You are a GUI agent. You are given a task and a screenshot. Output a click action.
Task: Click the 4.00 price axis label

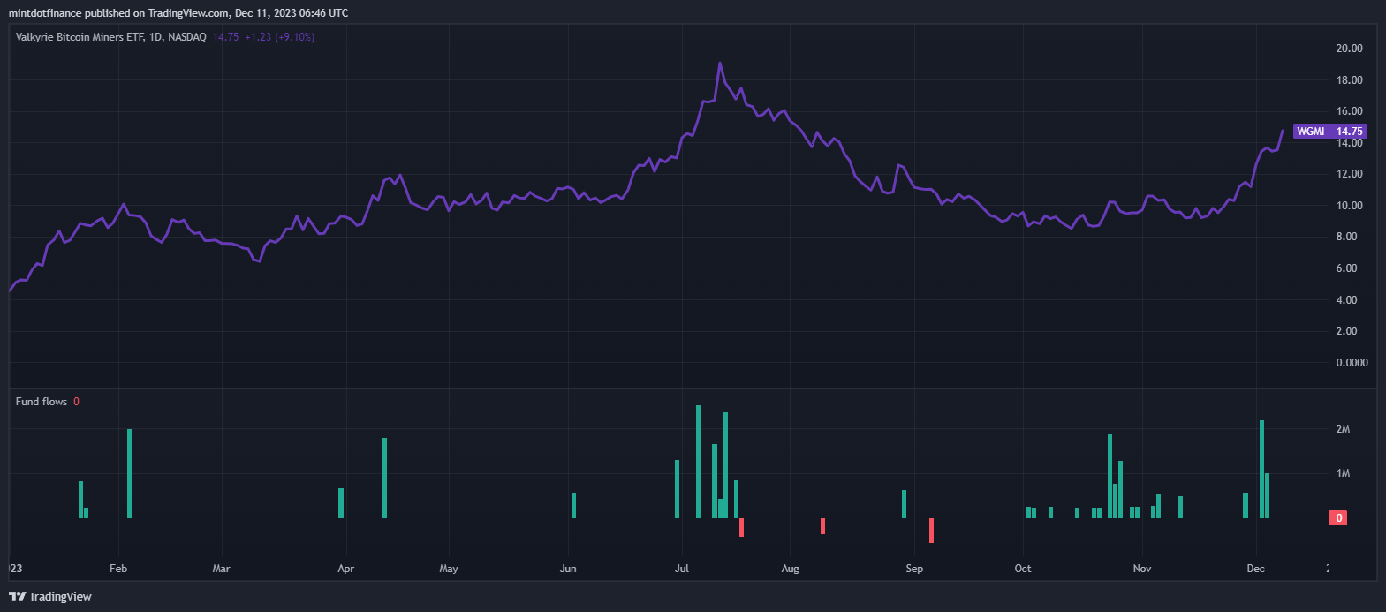(1346, 300)
